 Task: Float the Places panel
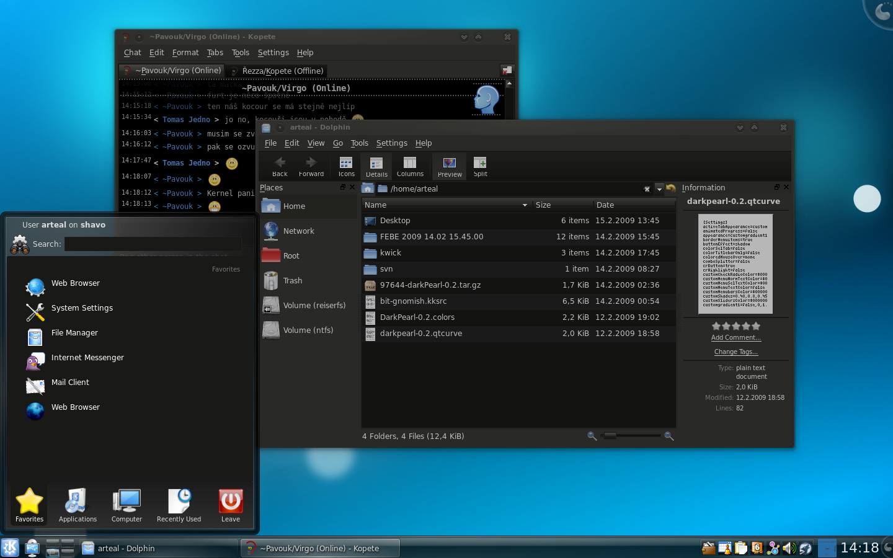point(343,187)
